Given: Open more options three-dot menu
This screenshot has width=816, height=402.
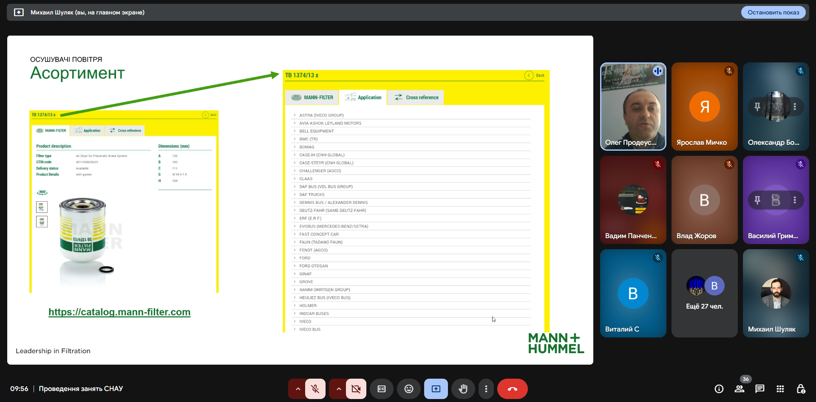Looking at the screenshot, I should tap(486, 389).
